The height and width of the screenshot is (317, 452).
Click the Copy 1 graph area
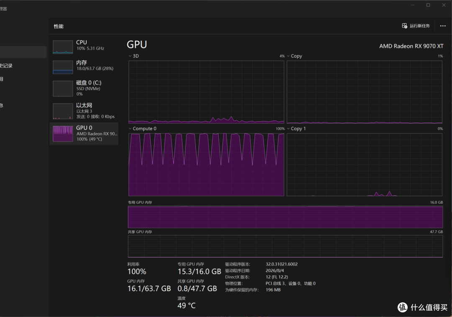coord(365,164)
